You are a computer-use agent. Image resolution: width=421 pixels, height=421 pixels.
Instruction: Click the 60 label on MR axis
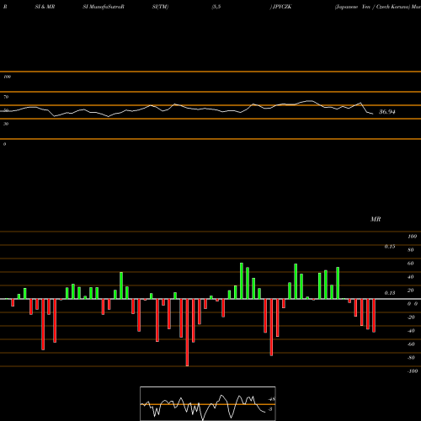(411, 264)
